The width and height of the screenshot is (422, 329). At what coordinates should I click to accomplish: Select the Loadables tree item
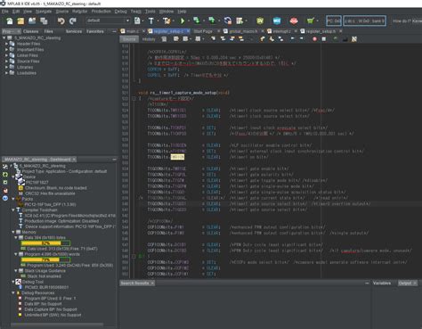click(x=27, y=73)
